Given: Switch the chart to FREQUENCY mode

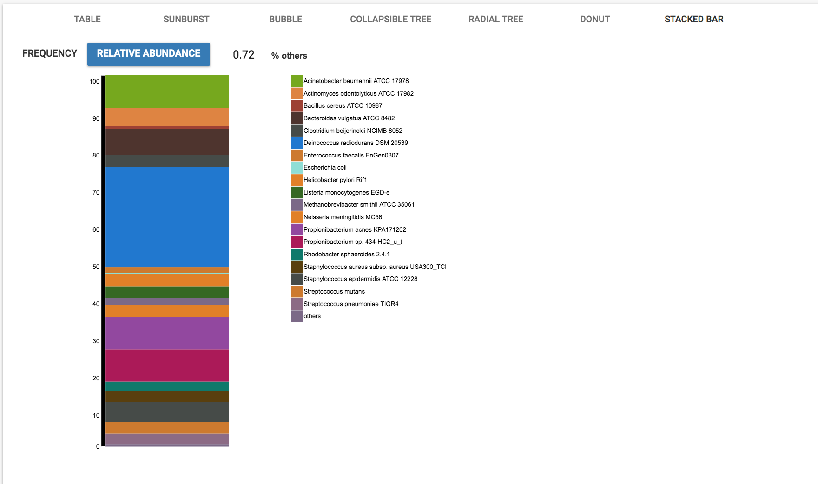Looking at the screenshot, I should (x=50, y=53).
